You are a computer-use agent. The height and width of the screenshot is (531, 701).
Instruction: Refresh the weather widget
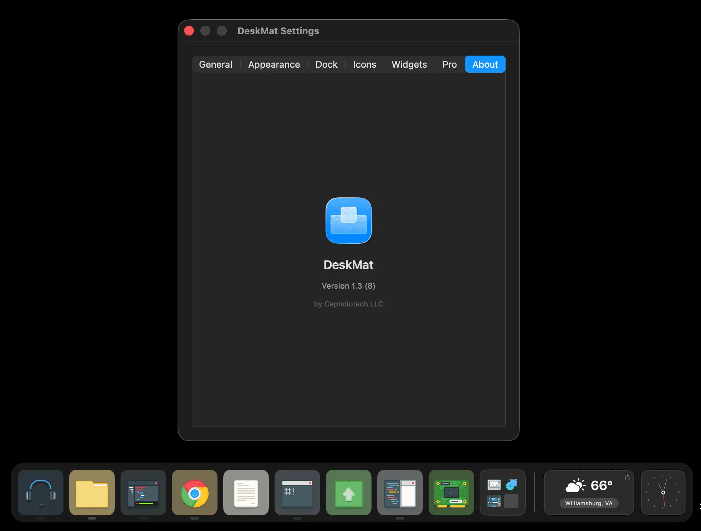pos(627,478)
